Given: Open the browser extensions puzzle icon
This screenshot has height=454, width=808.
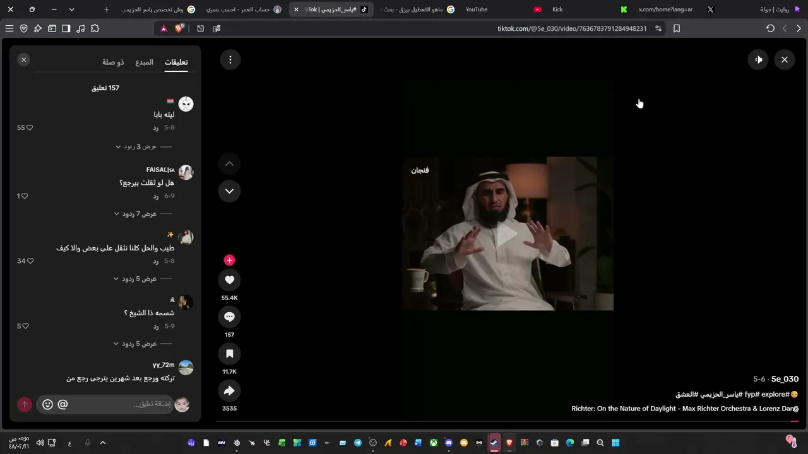Looking at the screenshot, I should [95, 28].
